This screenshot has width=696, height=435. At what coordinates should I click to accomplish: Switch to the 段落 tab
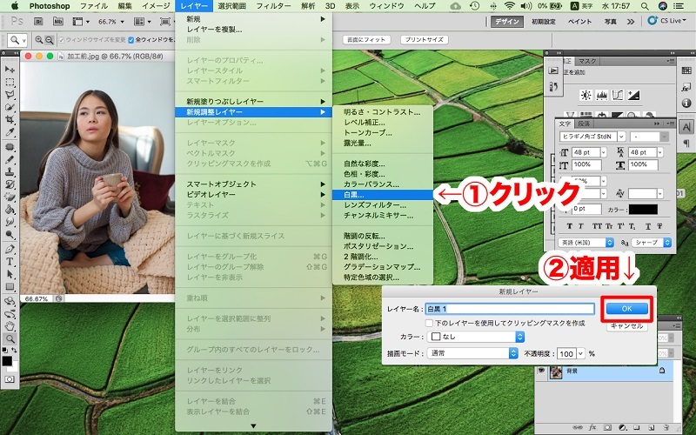click(x=584, y=124)
